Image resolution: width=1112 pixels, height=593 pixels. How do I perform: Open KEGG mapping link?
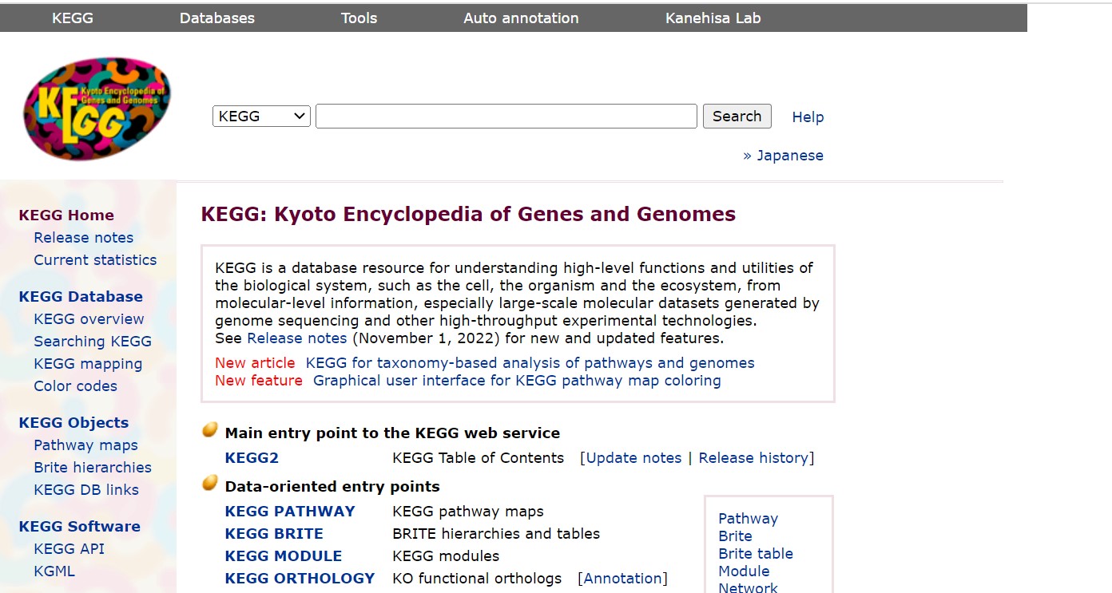[88, 364]
